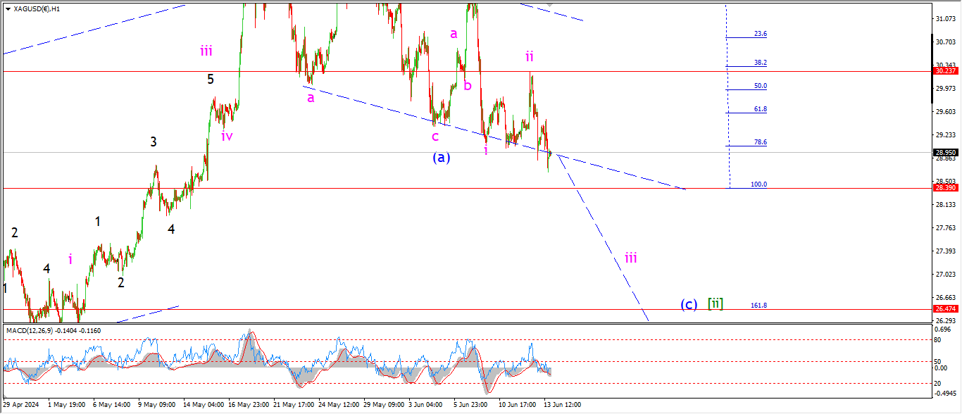
Task: Select the red 30.237 price level tag
Action: (x=947, y=71)
